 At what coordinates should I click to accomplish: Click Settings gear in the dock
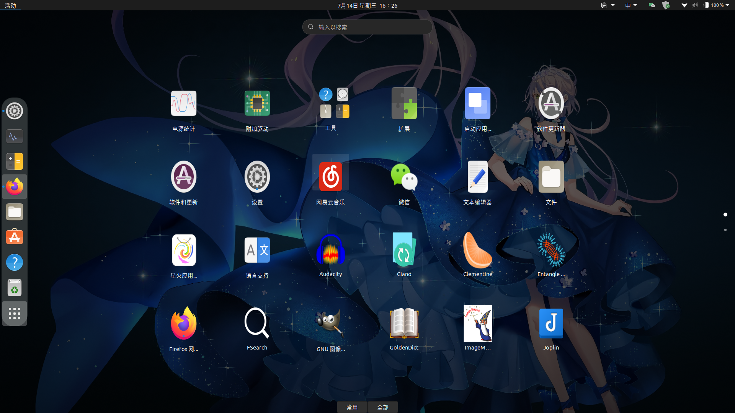pos(15,111)
